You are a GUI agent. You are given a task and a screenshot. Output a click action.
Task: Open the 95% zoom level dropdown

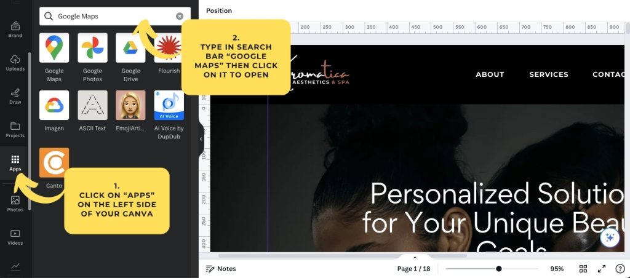coord(557,269)
